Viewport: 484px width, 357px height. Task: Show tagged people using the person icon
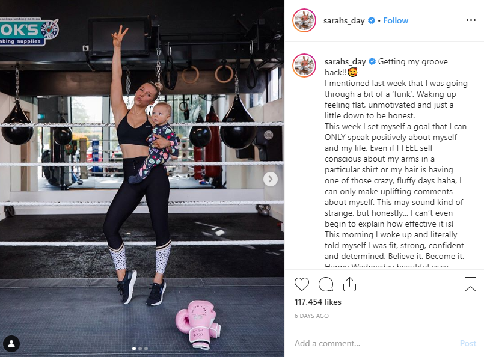[x=11, y=344]
